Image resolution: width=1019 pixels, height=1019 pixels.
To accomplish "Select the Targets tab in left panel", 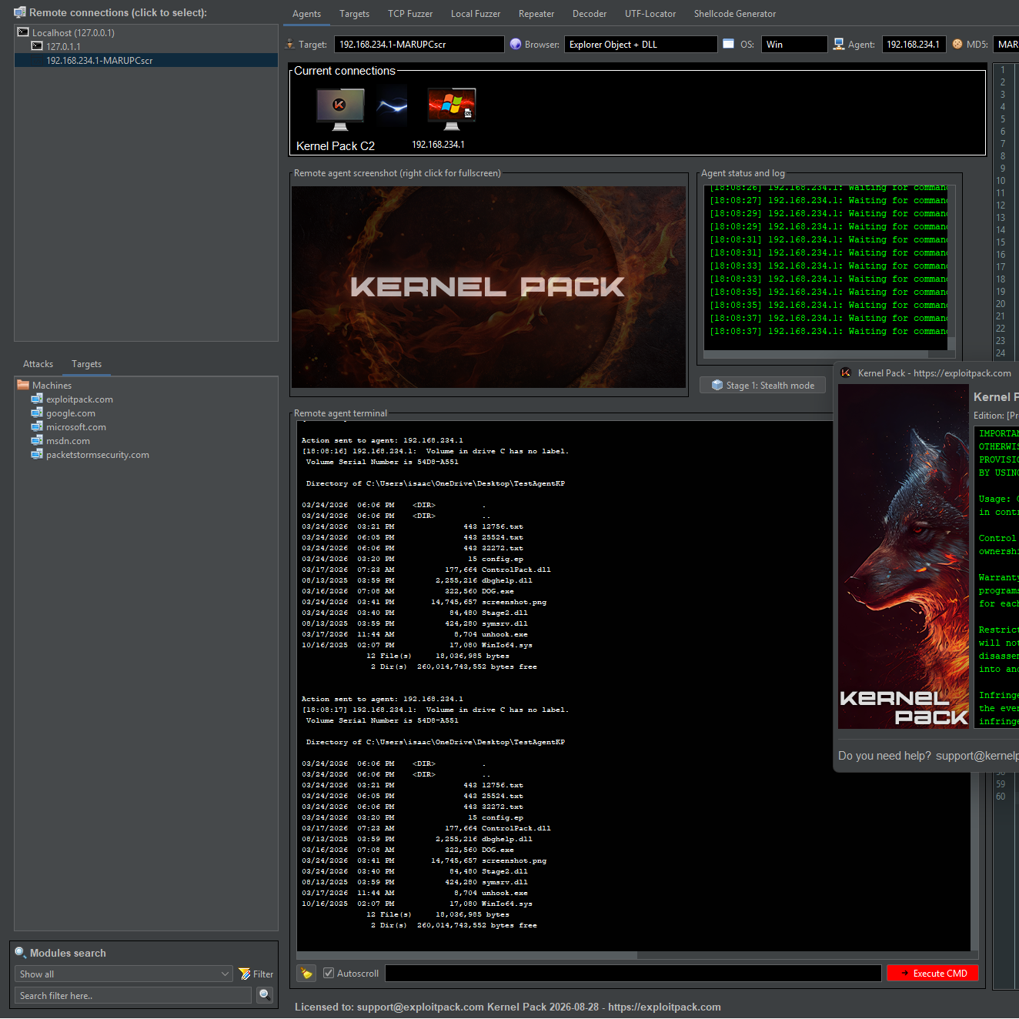I will (86, 364).
